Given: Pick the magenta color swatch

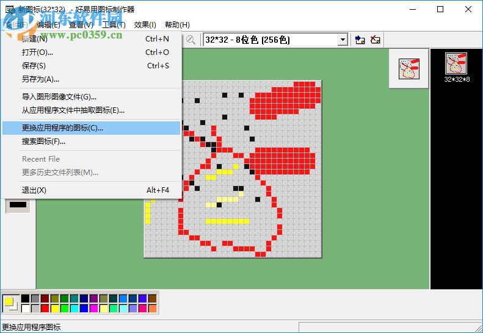Looking at the screenshot, I should point(94,308).
